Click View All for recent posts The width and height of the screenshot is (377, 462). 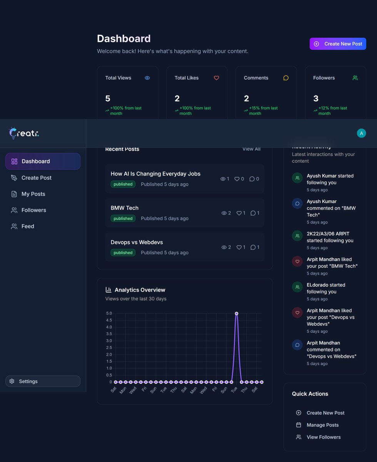(x=251, y=149)
